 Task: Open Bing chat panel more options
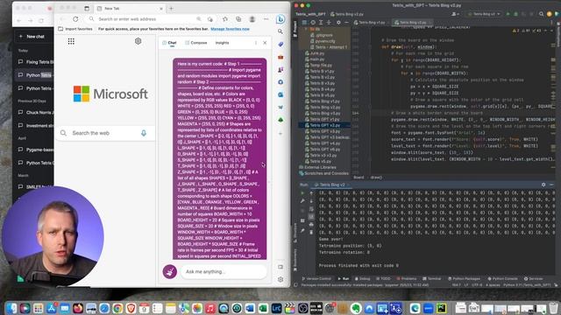click(x=255, y=43)
